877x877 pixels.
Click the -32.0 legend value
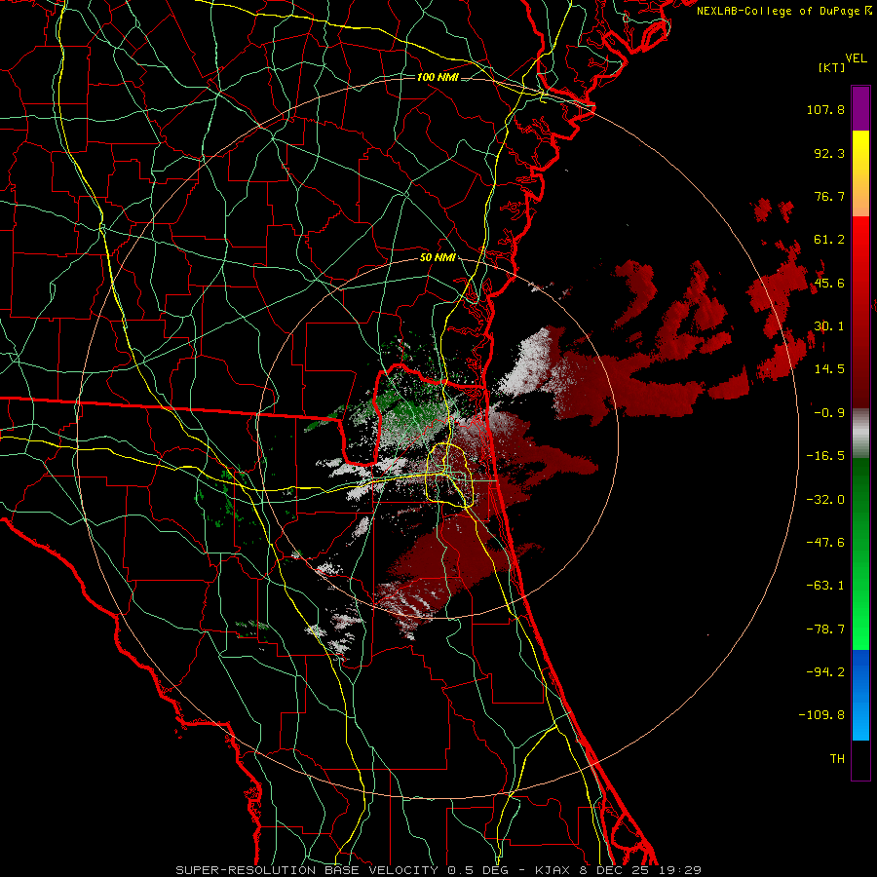[x=825, y=500]
